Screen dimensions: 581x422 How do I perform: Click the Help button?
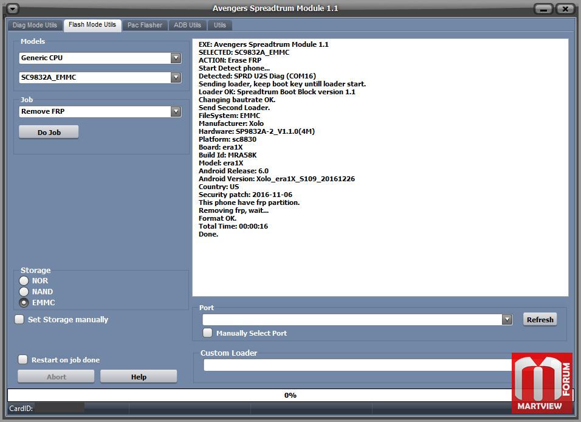click(x=139, y=376)
